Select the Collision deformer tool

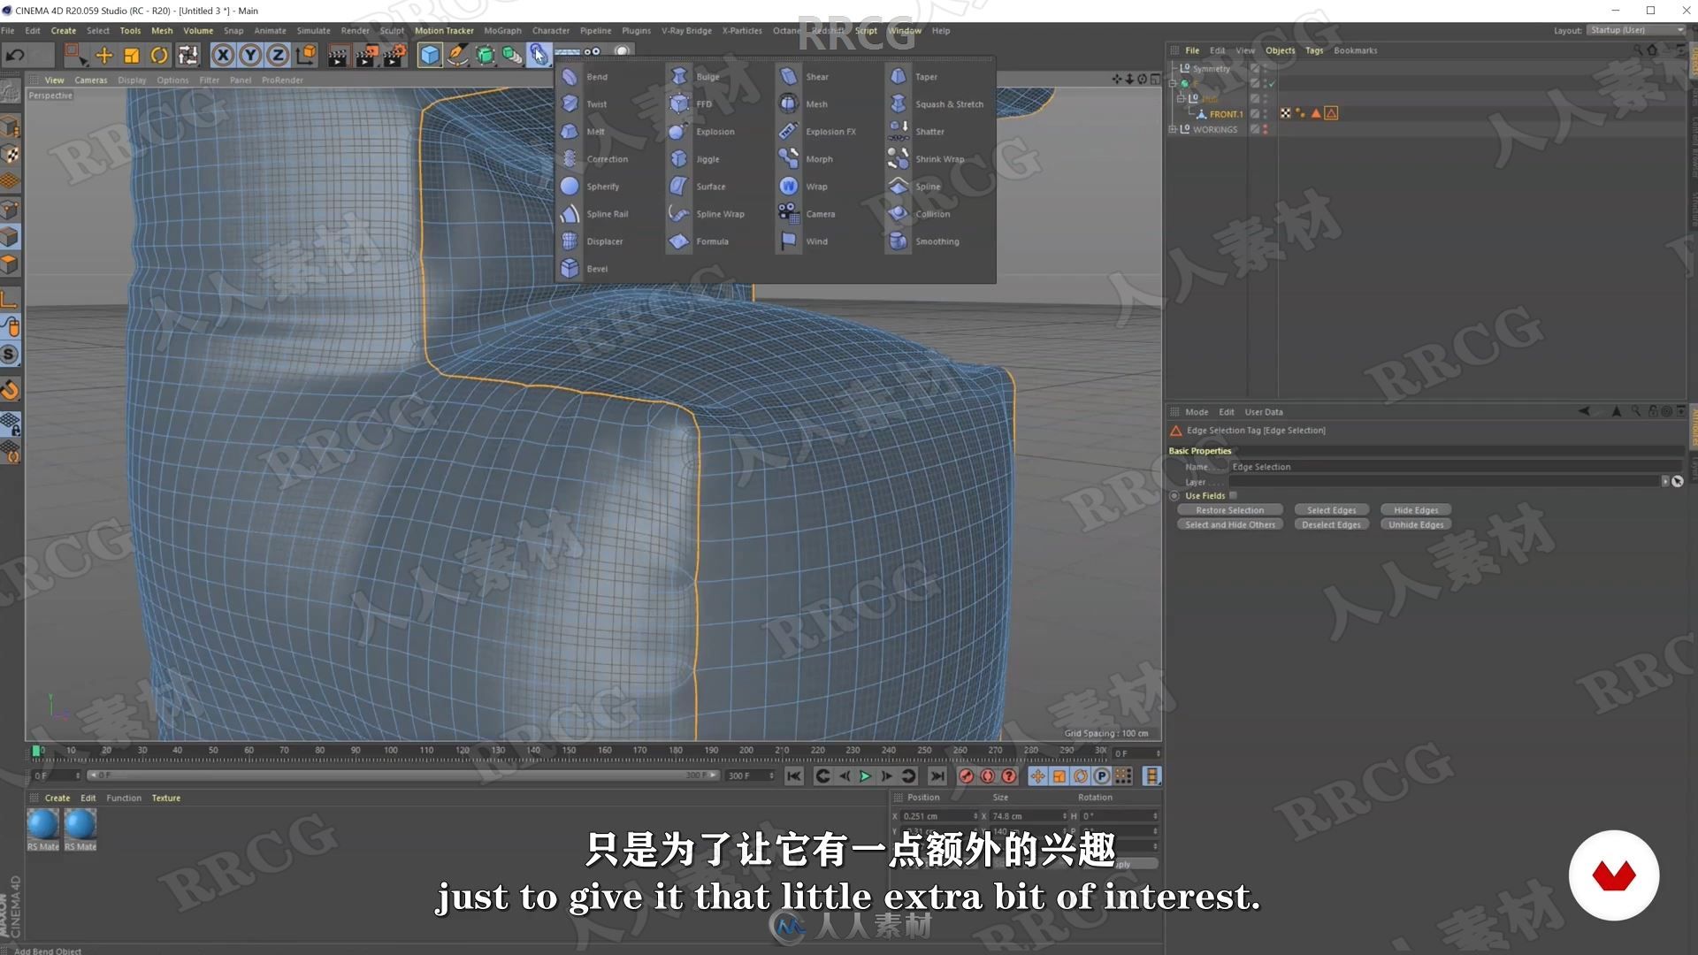(933, 212)
